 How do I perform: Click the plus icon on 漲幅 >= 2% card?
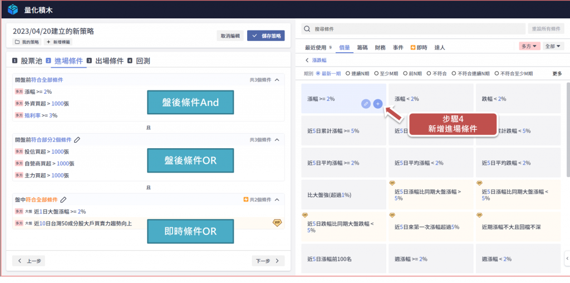[x=377, y=104]
